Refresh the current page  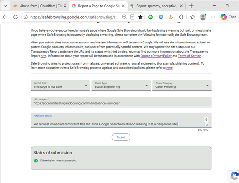[x=15, y=17]
